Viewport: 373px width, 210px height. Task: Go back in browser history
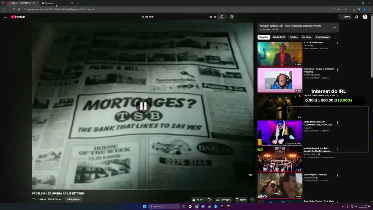tap(3, 9)
